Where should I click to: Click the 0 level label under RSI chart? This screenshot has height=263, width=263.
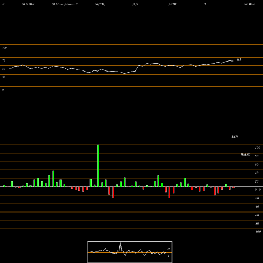3,90
